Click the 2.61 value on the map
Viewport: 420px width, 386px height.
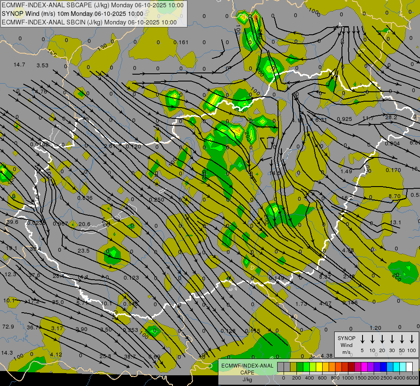coord(110,146)
